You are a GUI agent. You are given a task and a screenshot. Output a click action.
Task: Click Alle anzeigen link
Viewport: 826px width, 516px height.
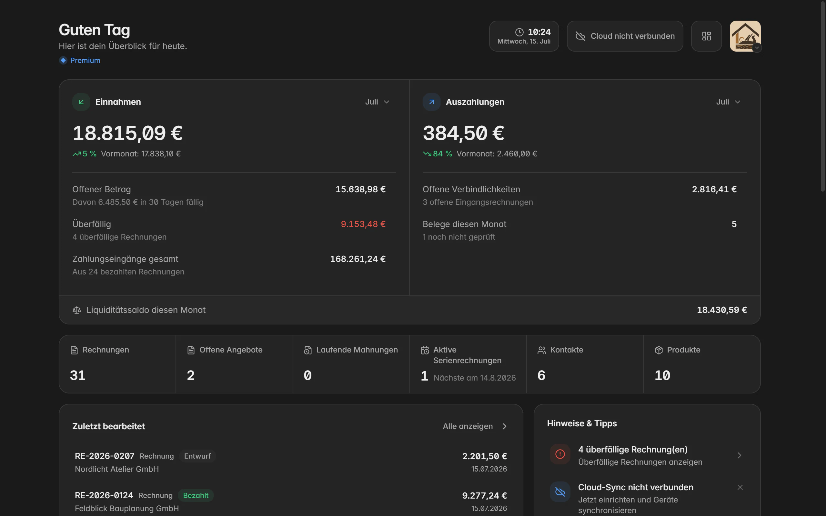click(475, 426)
